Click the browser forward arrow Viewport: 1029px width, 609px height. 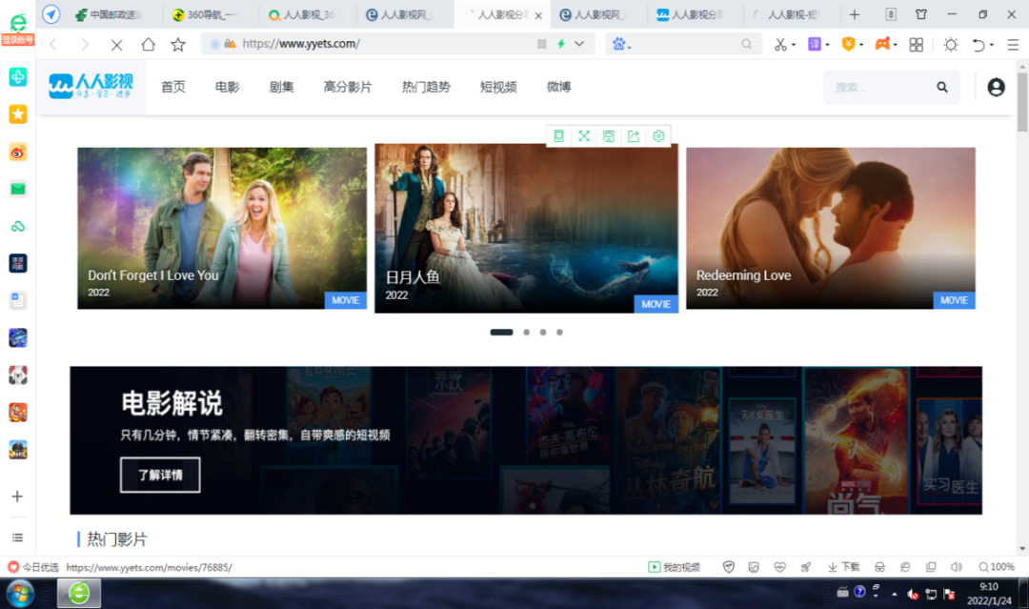(x=85, y=44)
